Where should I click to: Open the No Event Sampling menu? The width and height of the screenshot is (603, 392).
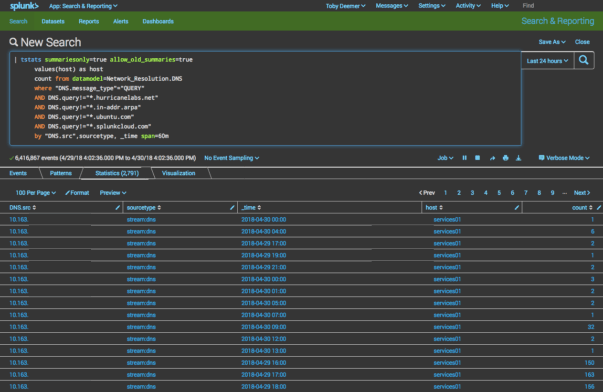[232, 158]
